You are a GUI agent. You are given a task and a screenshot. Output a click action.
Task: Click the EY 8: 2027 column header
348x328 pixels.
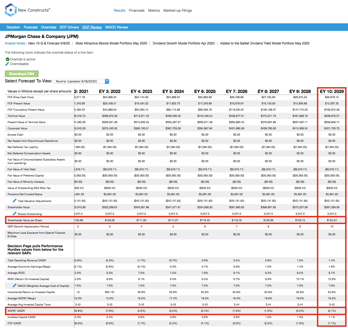click(x=268, y=92)
